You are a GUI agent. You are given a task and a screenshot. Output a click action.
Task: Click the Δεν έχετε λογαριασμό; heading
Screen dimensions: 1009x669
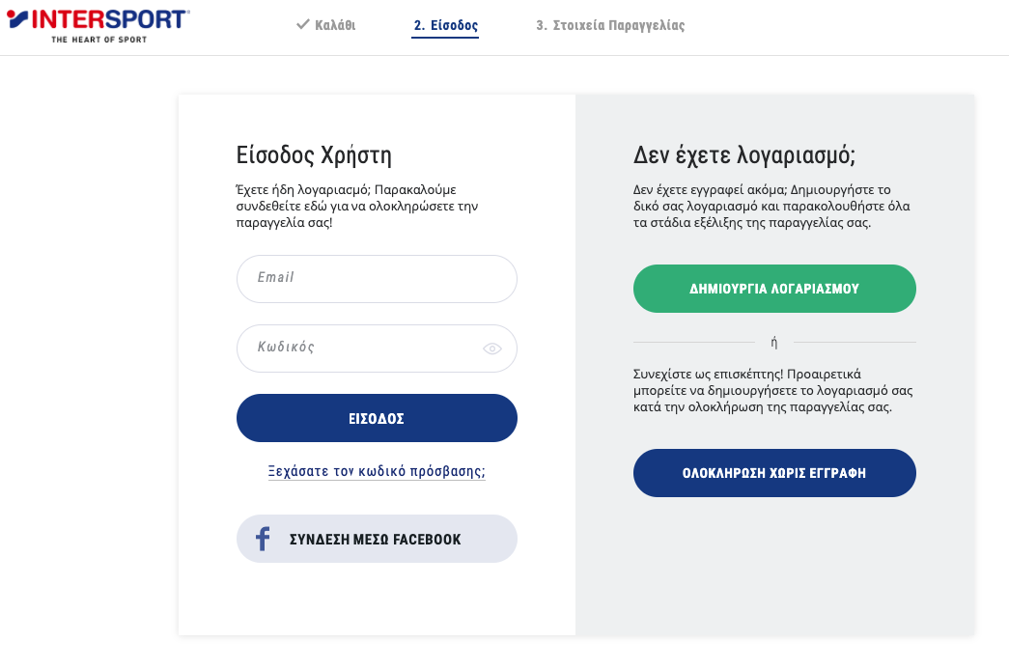tap(744, 155)
